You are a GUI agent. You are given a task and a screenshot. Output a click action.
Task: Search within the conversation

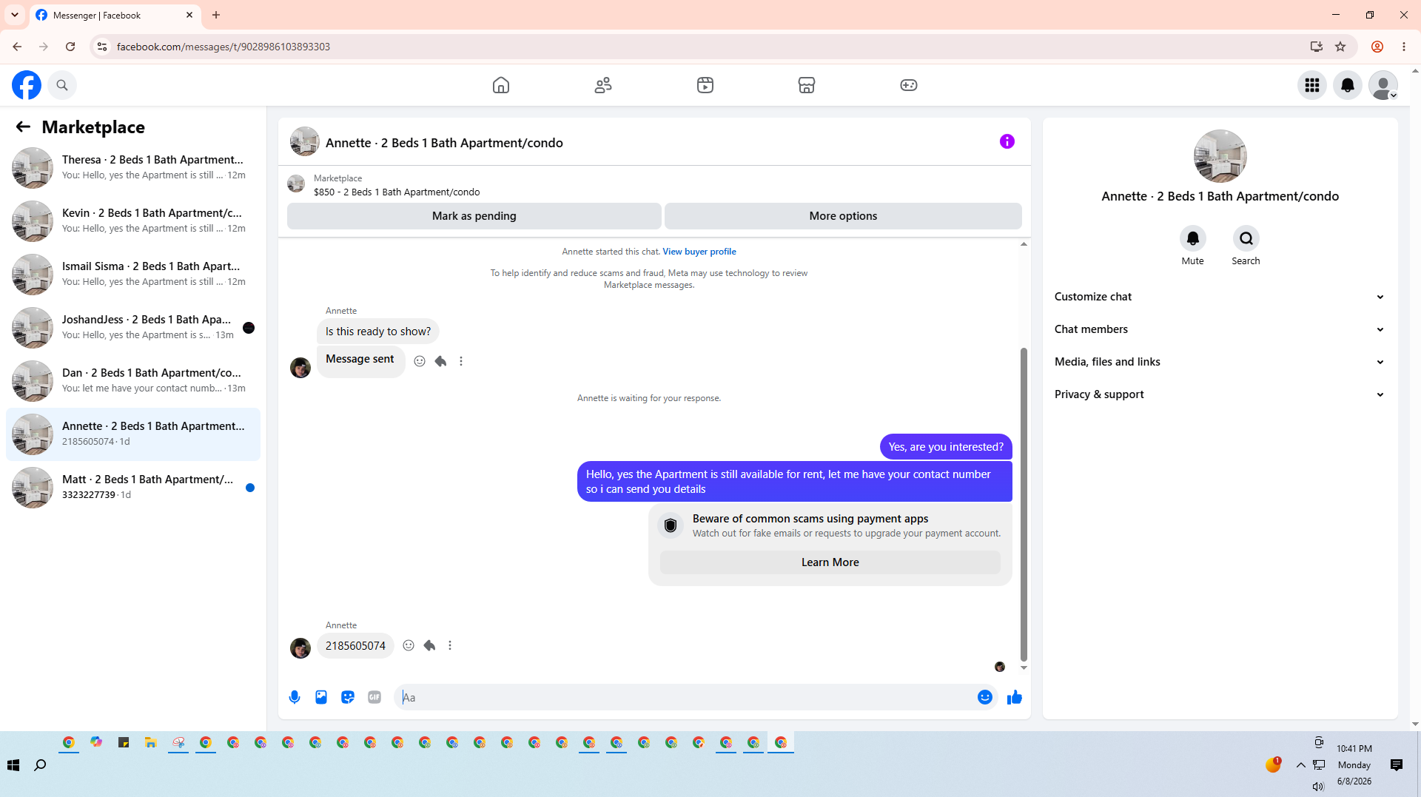tap(1246, 238)
